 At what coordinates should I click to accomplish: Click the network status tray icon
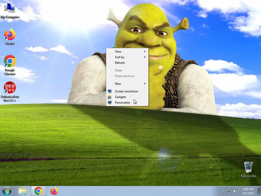coord(229,191)
